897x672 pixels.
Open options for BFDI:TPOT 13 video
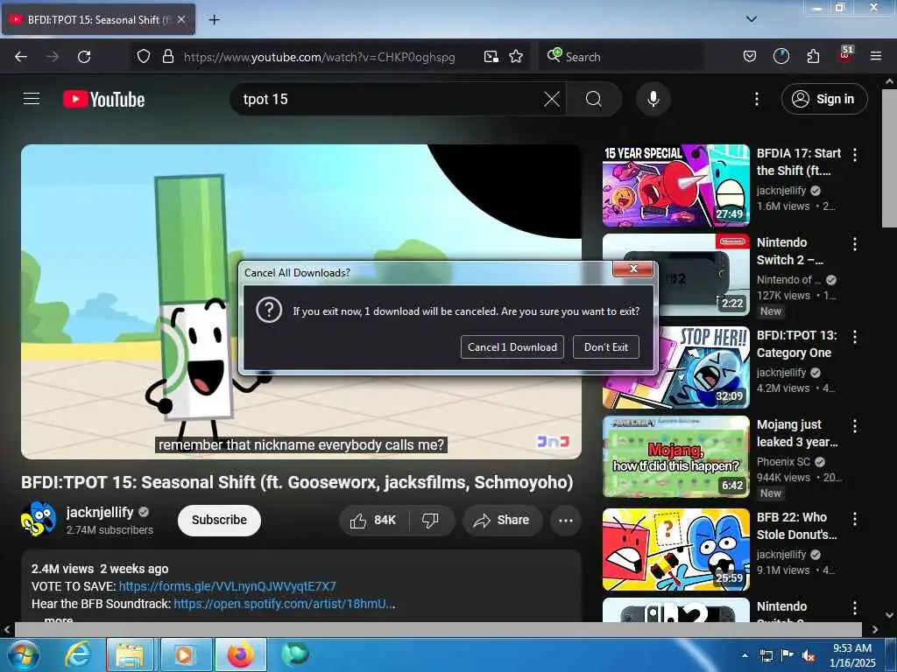855,337
